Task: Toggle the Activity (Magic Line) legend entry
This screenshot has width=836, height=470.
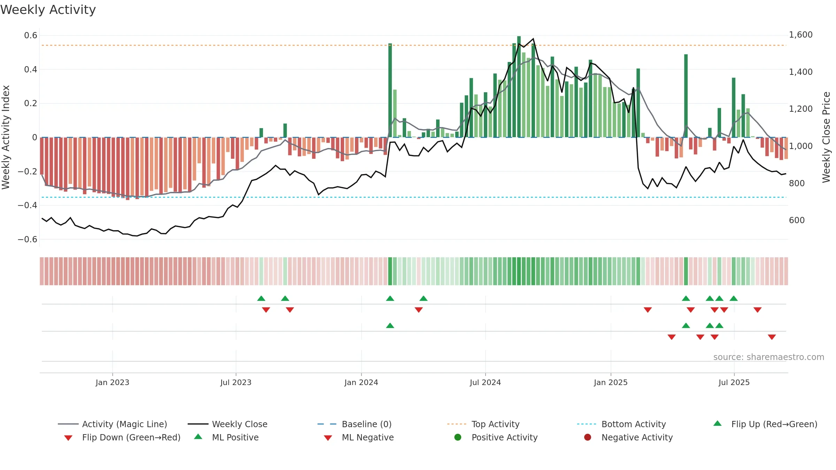Action: click(113, 424)
